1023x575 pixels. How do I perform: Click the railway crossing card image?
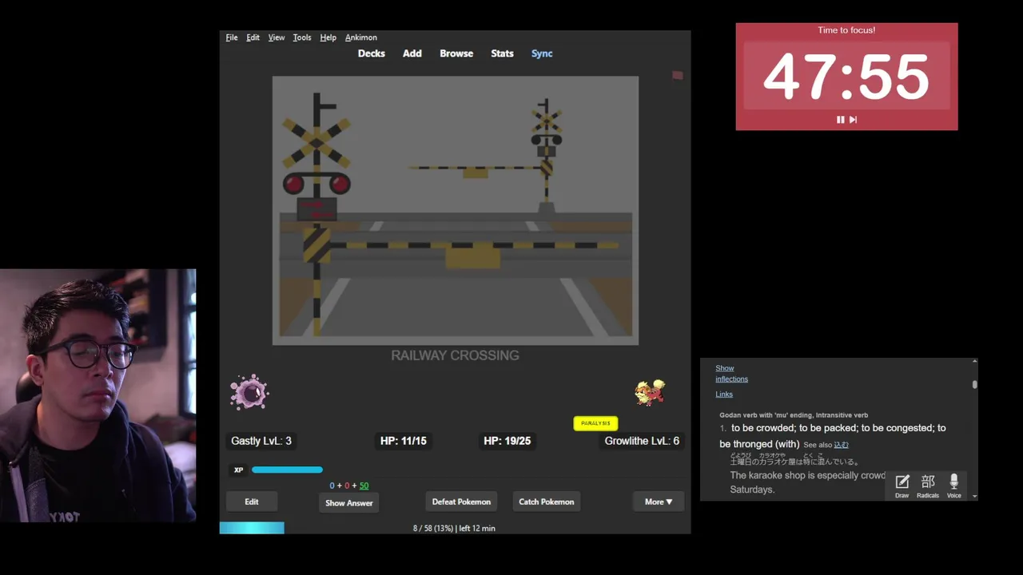coord(455,211)
